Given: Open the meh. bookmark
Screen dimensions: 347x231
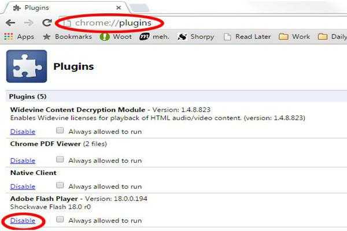Looking at the screenshot, I should [154, 37].
